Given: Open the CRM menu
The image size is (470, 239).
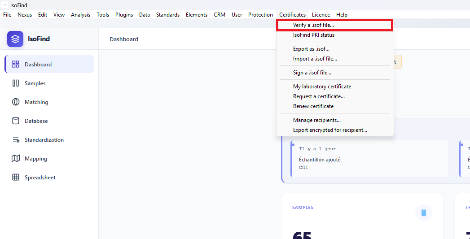Looking at the screenshot, I should [x=220, y=15].
